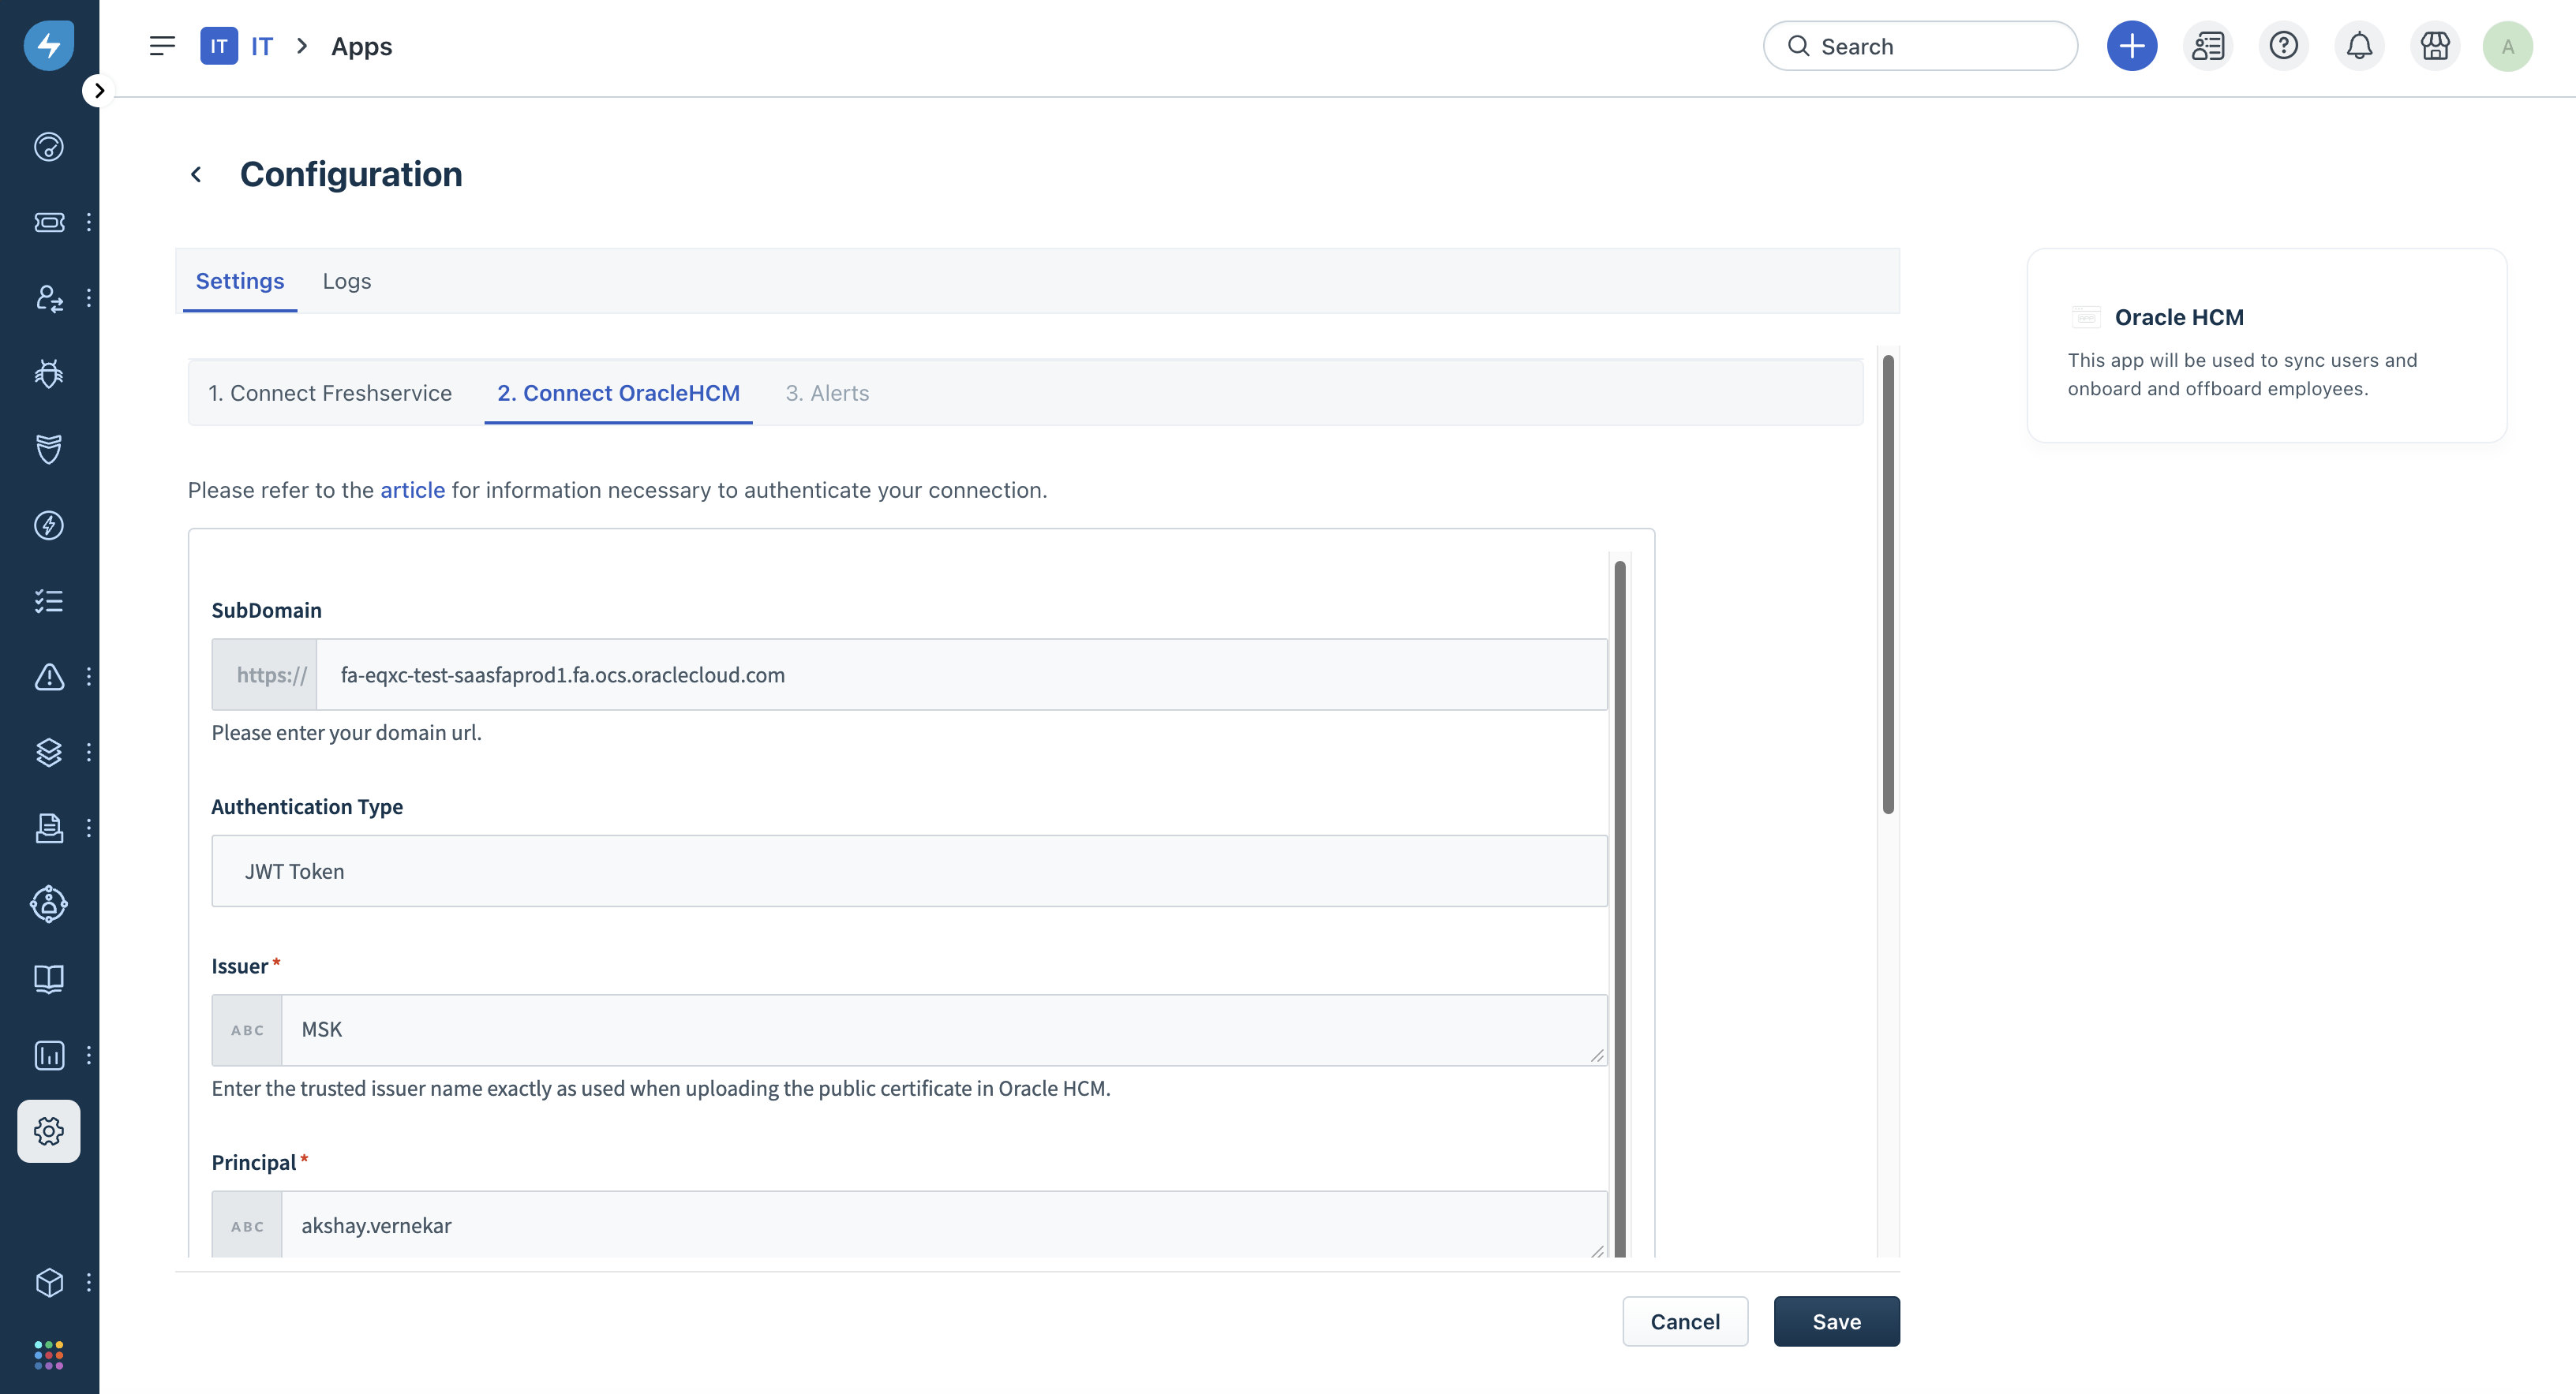This screenshot has height=1394, width=2576.
Task: Open the bug-shaped Problems icon
Action: (x=48, y=374)
